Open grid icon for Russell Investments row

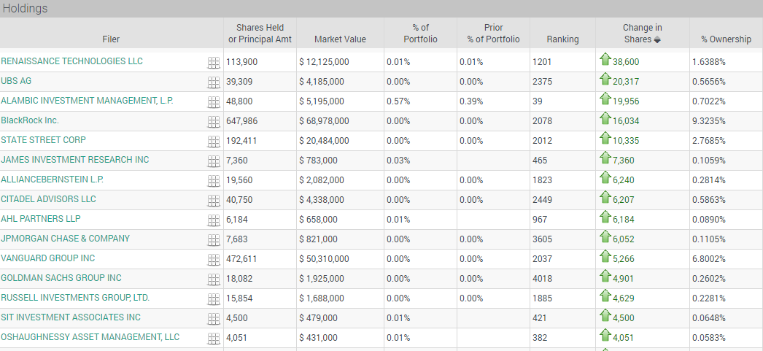(x=213, y=299)
